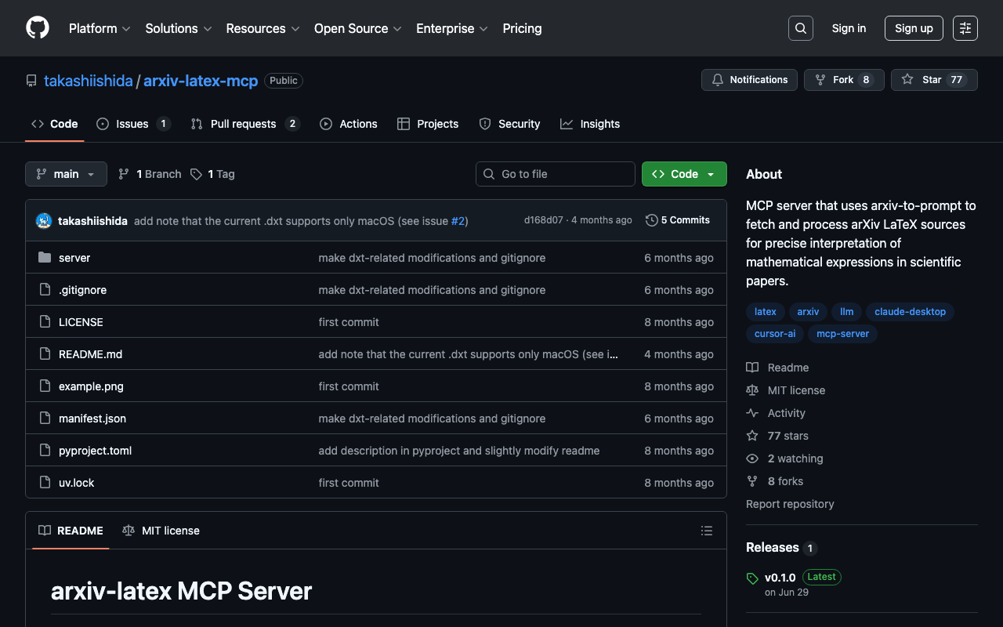The width and height of the screenshot is (1003, 627).
Task: Click the GitHub logo icon
Action: [x=38, y=28]
